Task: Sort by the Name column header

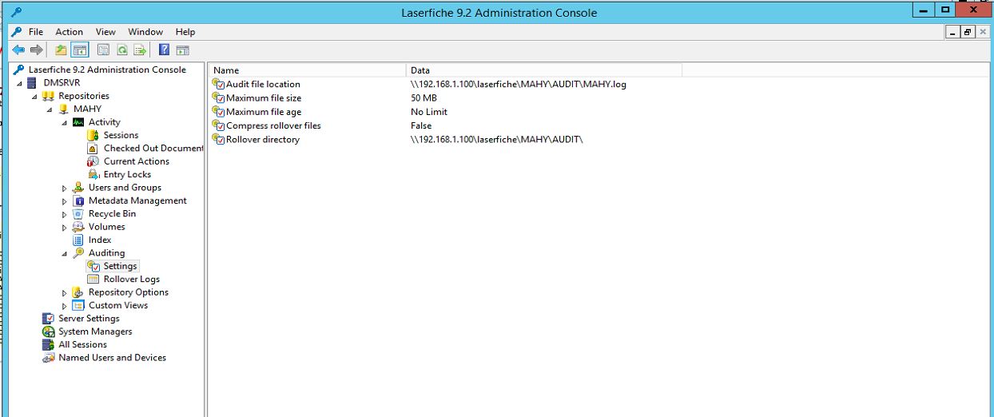Action: [307, 70]
